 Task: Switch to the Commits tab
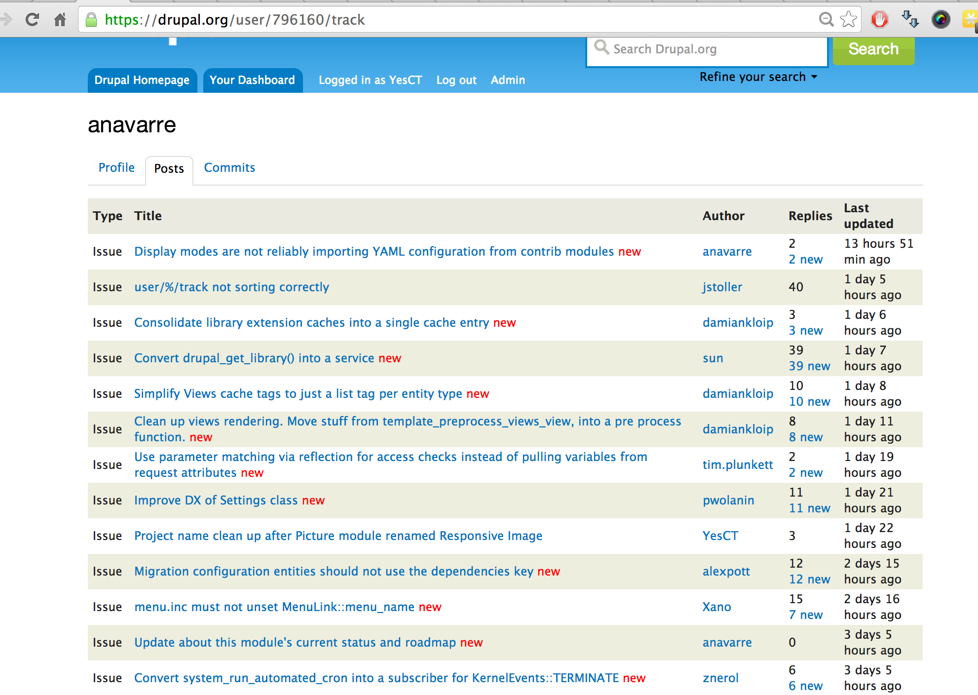(x=229, y=168)
